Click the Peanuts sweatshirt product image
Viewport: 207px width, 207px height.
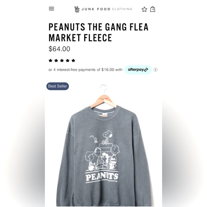(x=103, y=145)
